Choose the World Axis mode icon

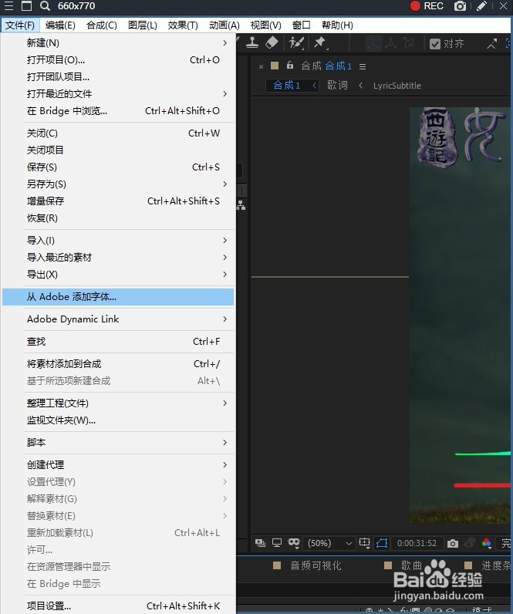point(390,43)
